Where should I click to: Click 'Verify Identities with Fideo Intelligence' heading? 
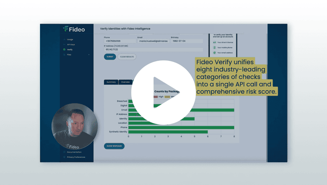tap(125, 29)
